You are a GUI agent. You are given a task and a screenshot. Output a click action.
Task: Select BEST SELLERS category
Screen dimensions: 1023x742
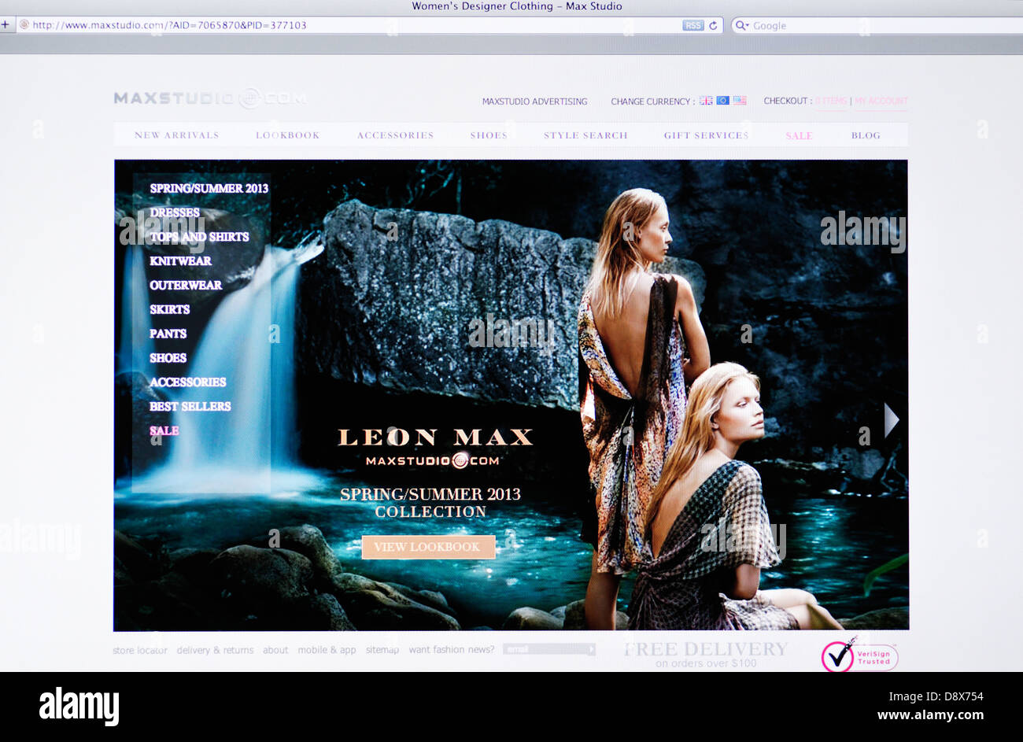190,407
